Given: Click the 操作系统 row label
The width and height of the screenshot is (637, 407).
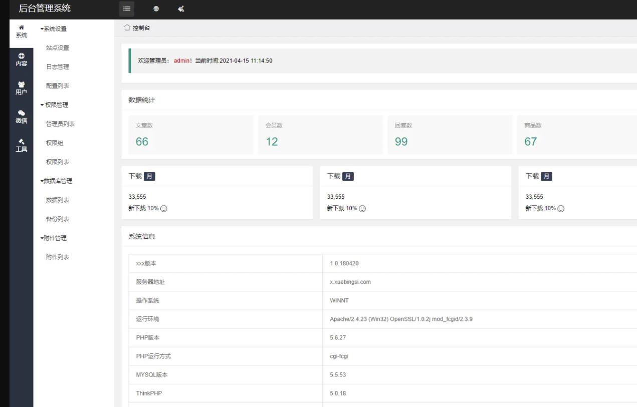Looking at the screenshot, I should (x=147, y=300).
